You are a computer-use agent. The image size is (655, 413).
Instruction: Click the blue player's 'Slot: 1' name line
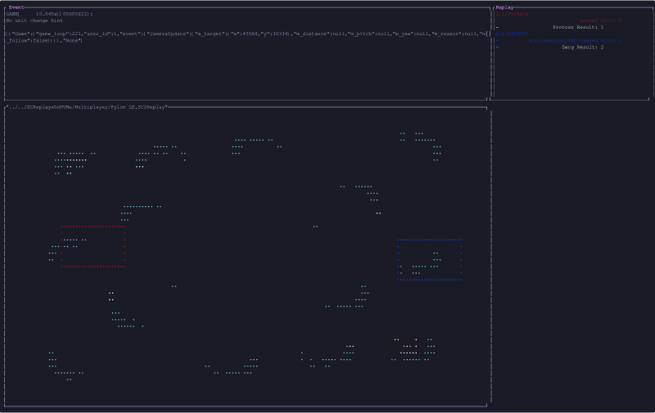coord(575,40)
